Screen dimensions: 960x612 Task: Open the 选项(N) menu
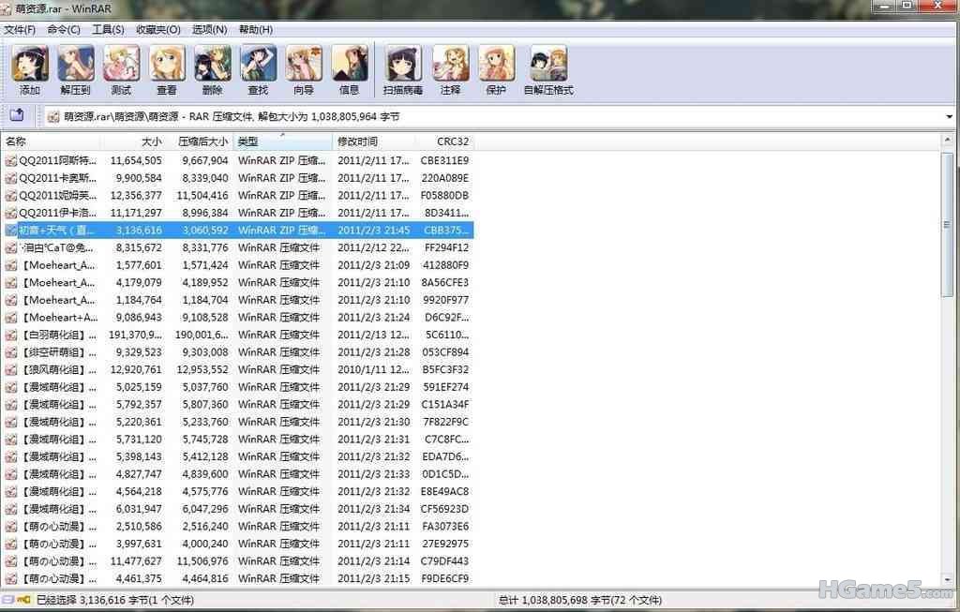[209, 29]
